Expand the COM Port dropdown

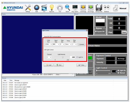[x=48, y=44]
